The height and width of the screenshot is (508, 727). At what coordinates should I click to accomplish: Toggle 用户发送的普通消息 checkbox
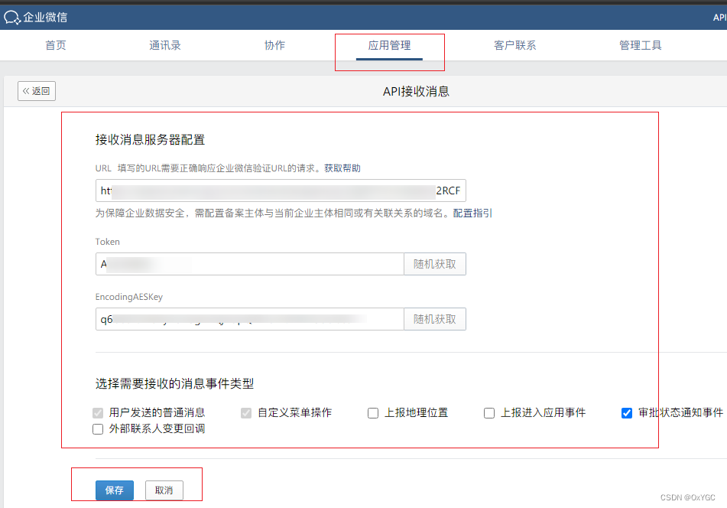click(x=98, y=413)
